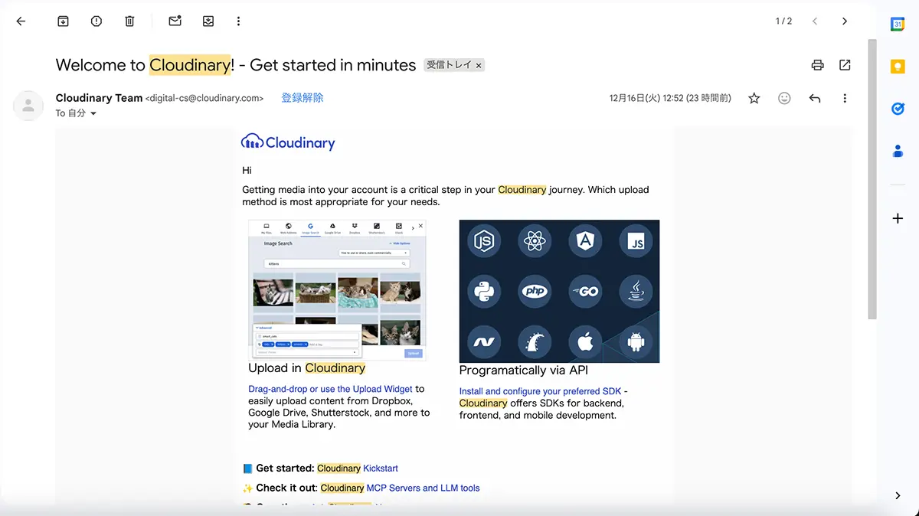Open email in a new window
Screen dimensions: 919x516
pyautogui.click(x=845, y=65)
